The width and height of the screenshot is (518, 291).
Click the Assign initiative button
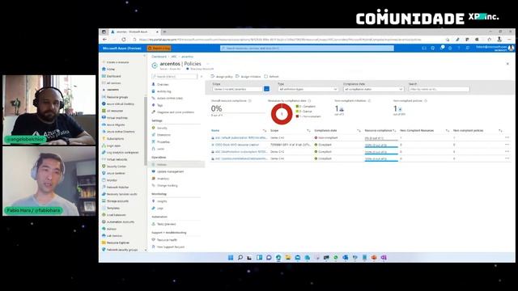coord(248,77)
